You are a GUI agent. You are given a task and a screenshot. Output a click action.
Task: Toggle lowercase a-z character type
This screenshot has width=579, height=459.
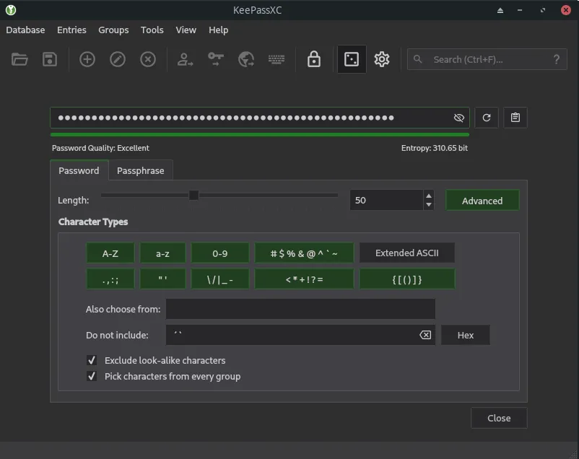pyautogui.click(x=162, y=253)
